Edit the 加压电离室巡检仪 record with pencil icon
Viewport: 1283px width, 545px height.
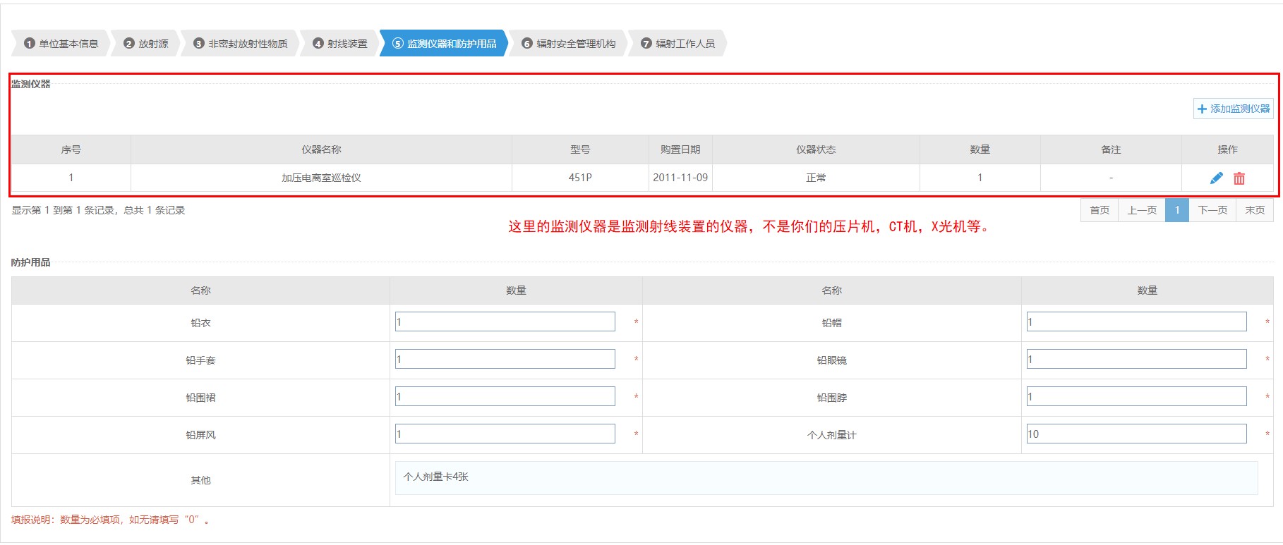tap(1216, 178)
